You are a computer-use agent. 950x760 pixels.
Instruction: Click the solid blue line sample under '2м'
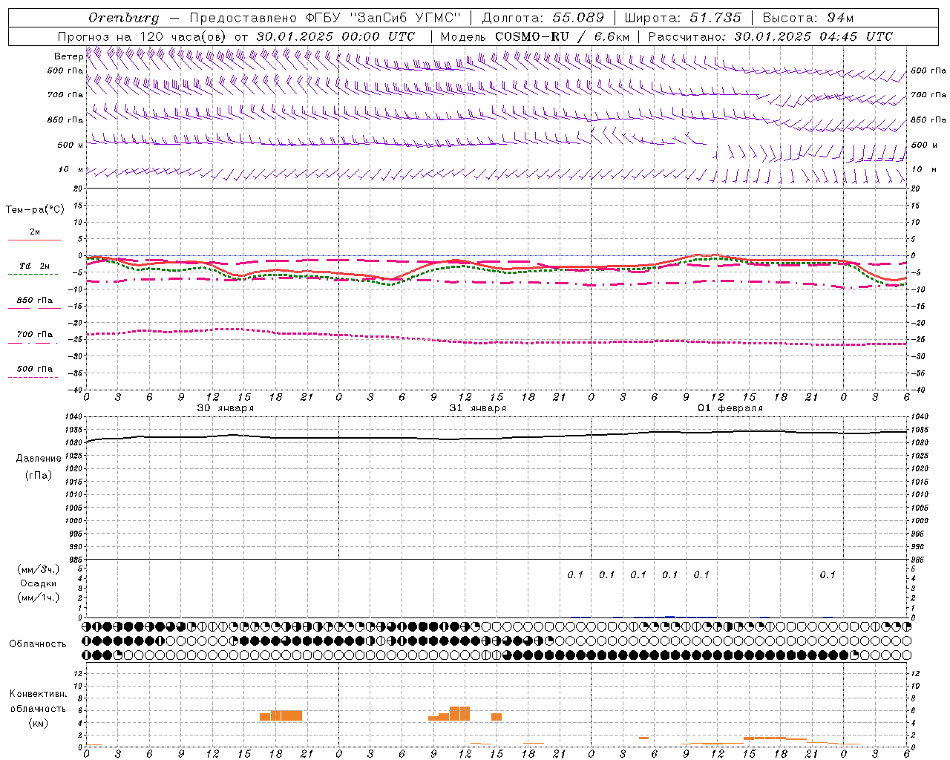click(34, 240)
